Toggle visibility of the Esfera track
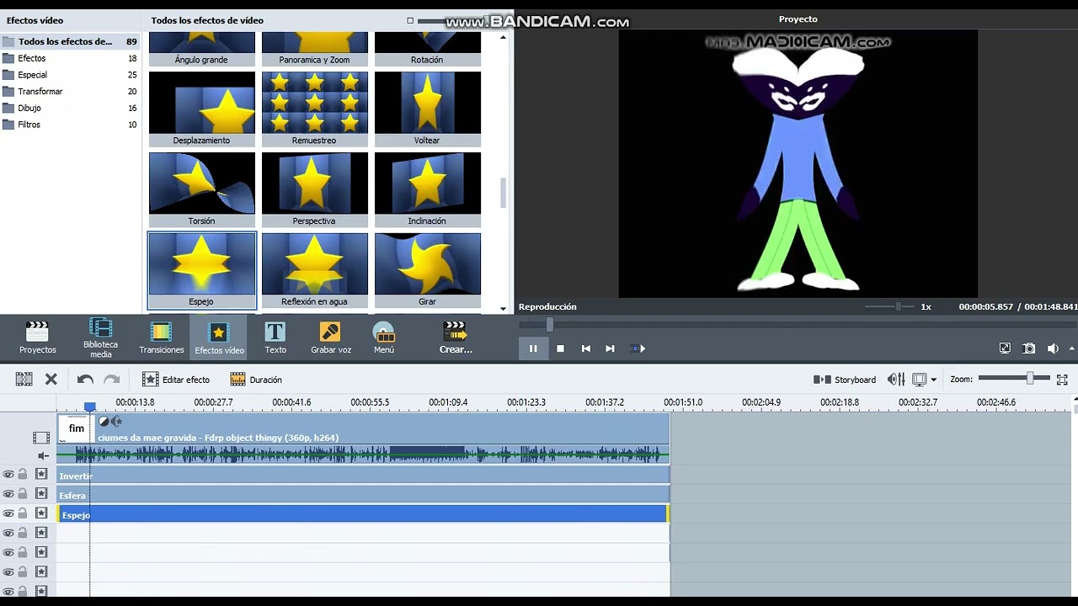The height and width of the screenshot is (606, 1078). tap(8, 494)
